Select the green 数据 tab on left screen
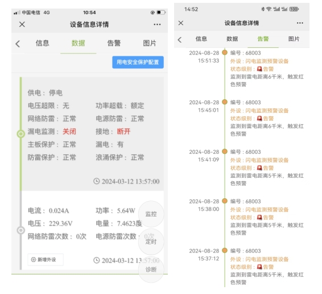Screen dimensions: 322x294 click(79, 43)
